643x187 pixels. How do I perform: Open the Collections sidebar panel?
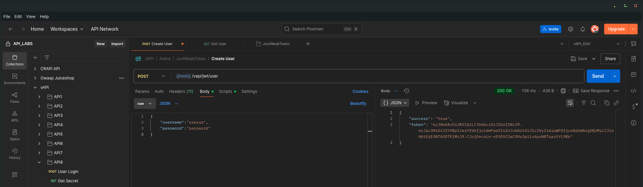(15, 60)
